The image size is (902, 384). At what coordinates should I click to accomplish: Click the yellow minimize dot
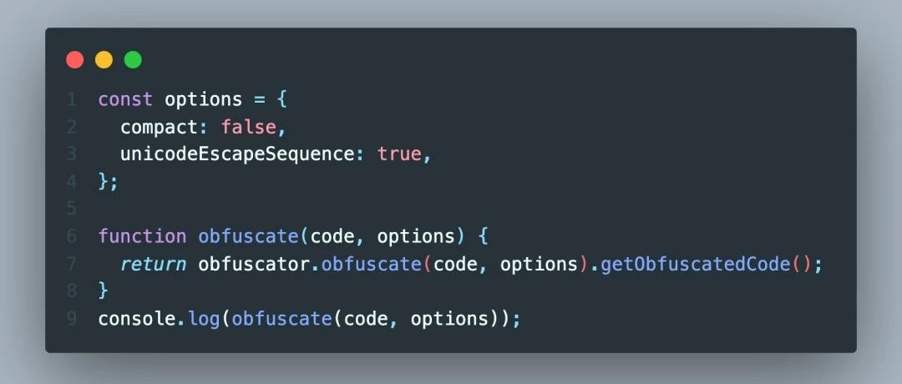(x=104, y=60)
